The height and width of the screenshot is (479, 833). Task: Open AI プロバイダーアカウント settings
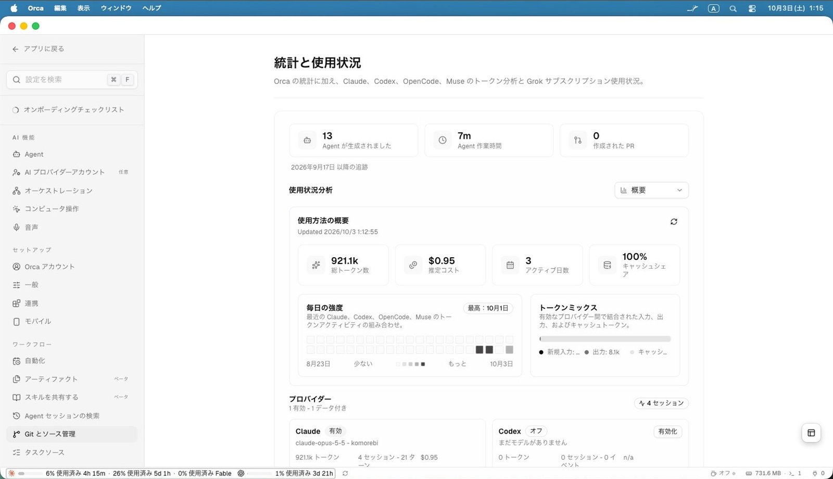pyautogui.click(x=72, y=172)
